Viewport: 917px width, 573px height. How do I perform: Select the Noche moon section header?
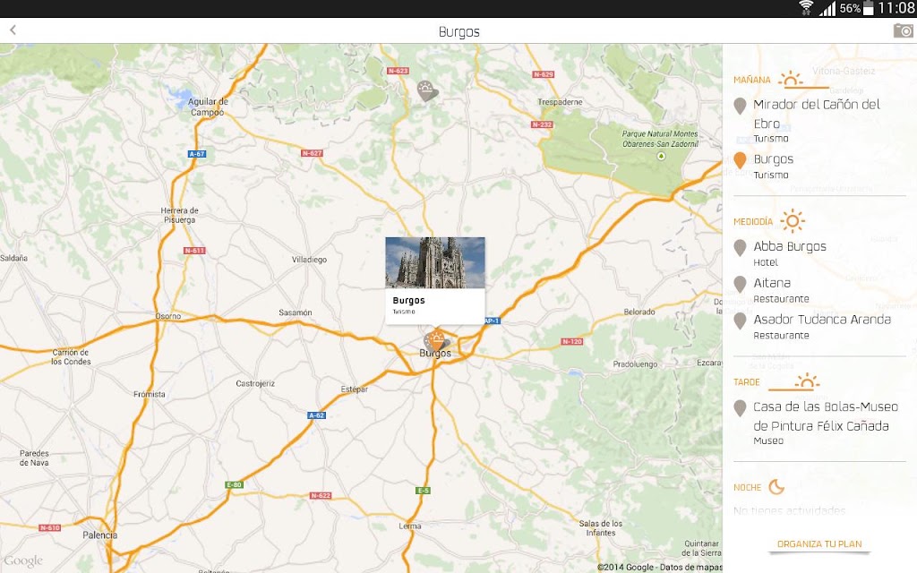point(759,487)
